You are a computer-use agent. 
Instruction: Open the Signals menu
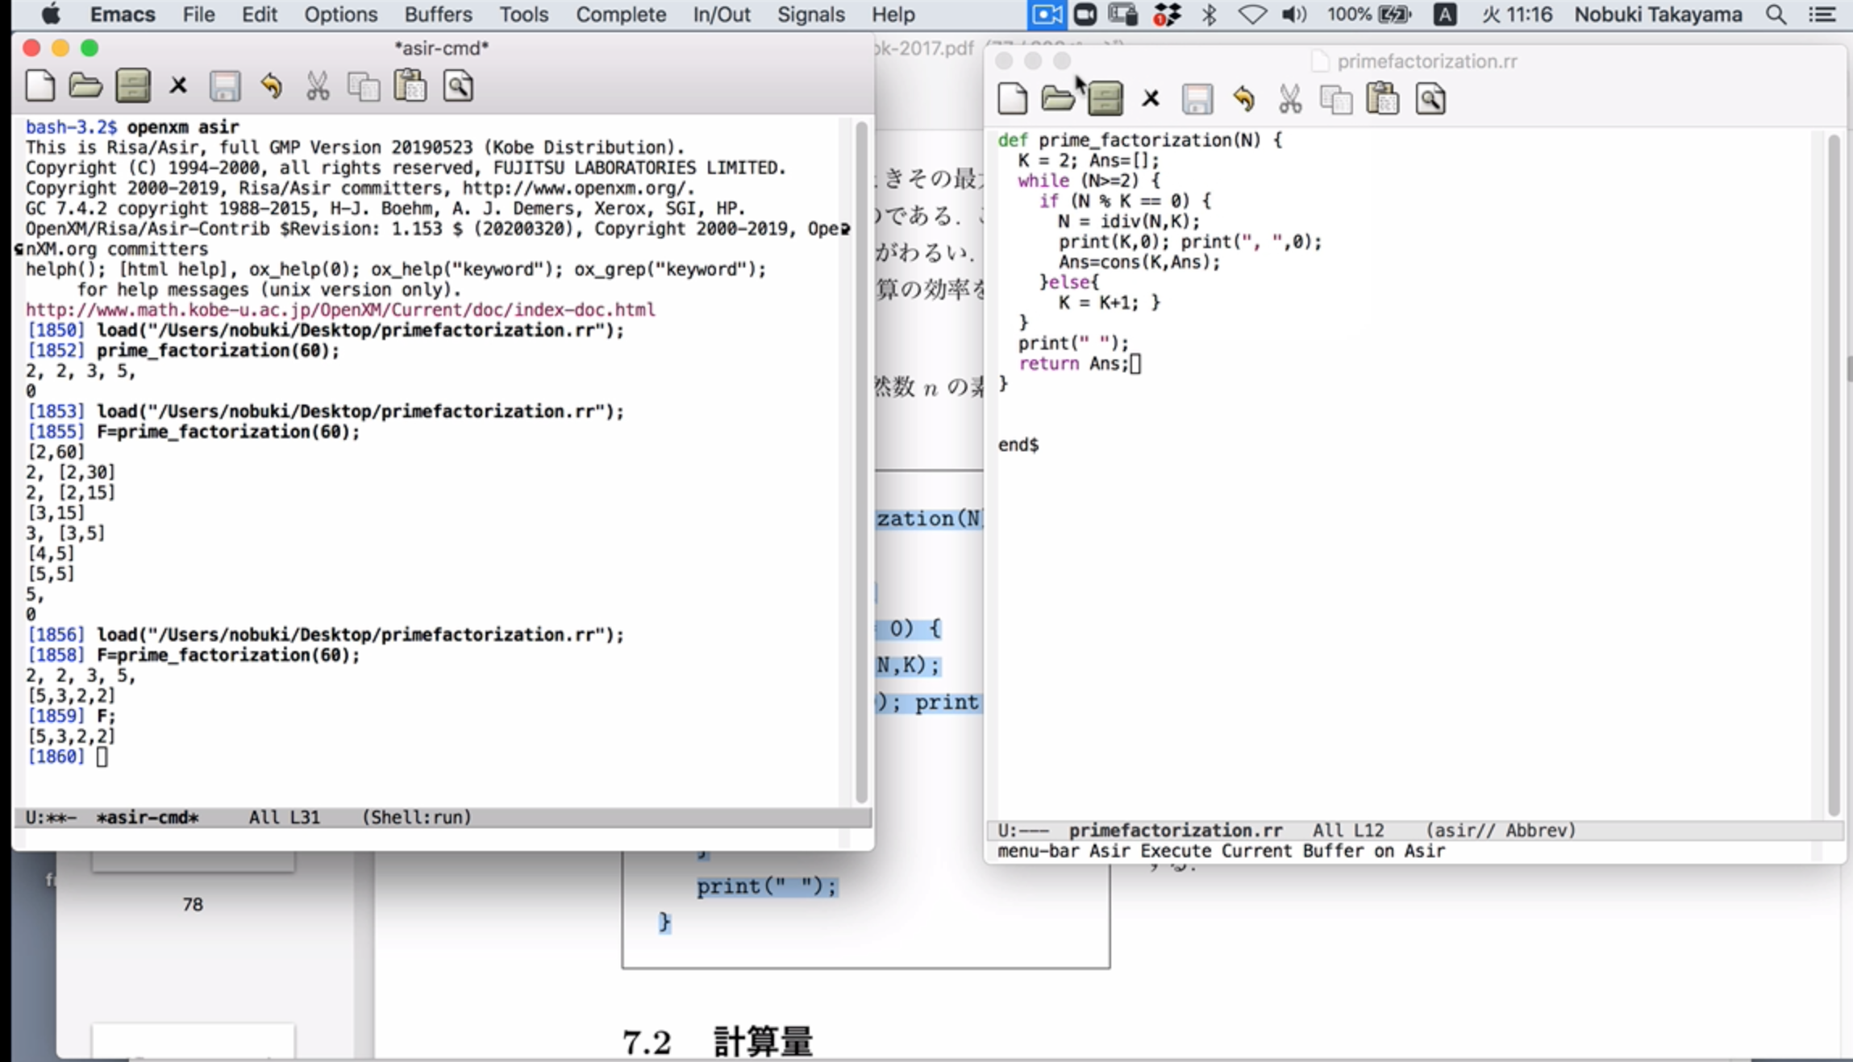[x=810, y=15]
